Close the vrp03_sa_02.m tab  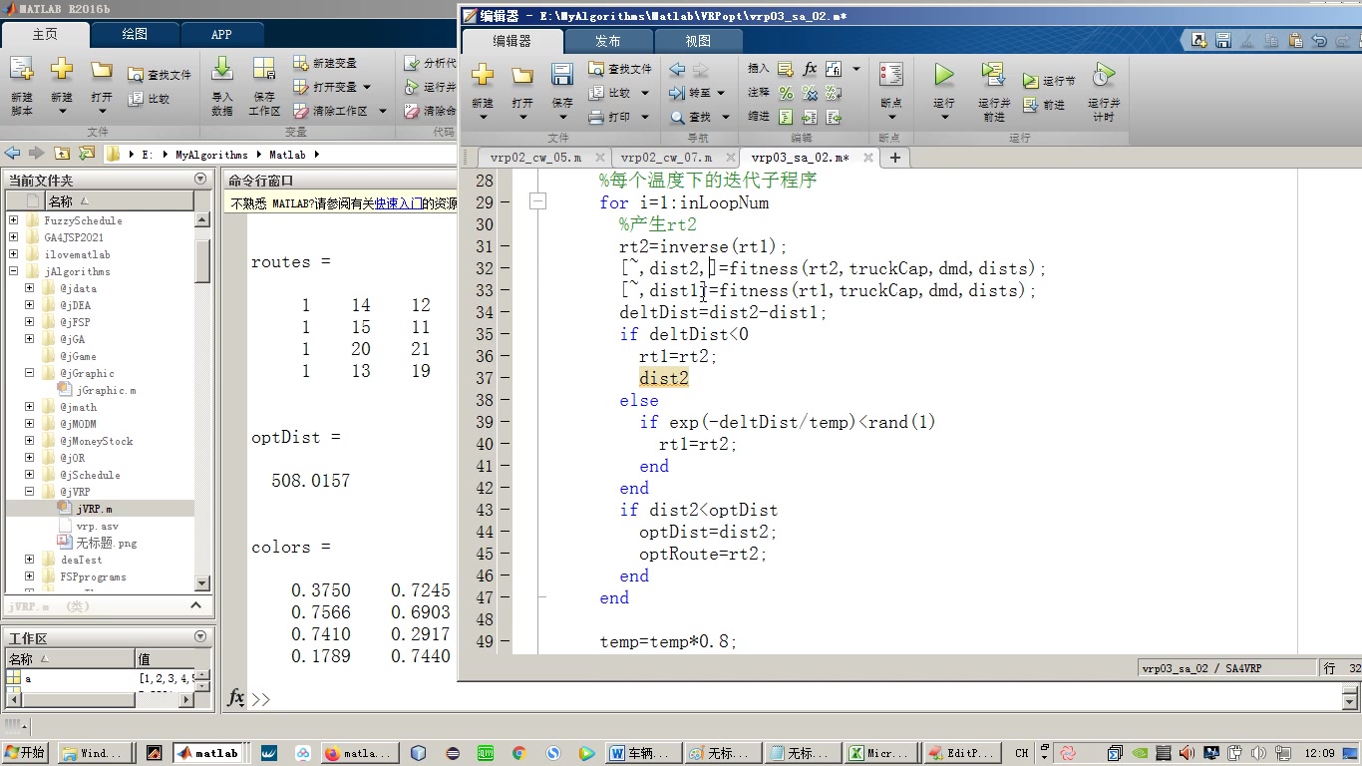pos(868,158)
